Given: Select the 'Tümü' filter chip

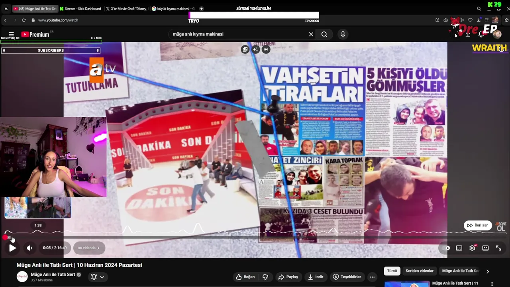Looking at the screenshot, I should pyautogui.click(x=392, y=271).
